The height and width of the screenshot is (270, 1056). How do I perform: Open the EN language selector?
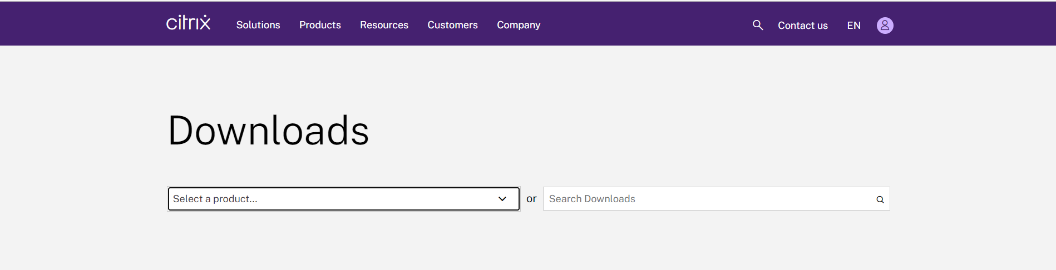pos(853,26)
